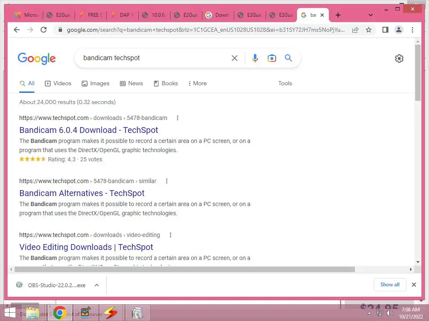The image size is (429, 321).
Task: Open File Explorer from the taskbar
Action: 33,313
